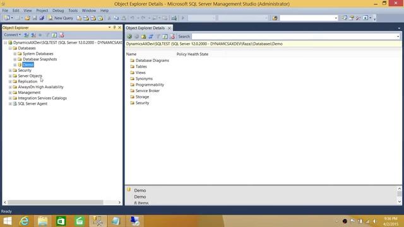
Task: Click the Save All icon in main toolbar
Action: click(42, 18)
